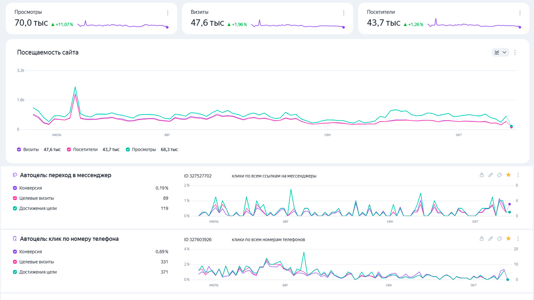Viewport: 534px width, 300px height.
Task: Click the Просмотры card title
Action: pos(28,12)
